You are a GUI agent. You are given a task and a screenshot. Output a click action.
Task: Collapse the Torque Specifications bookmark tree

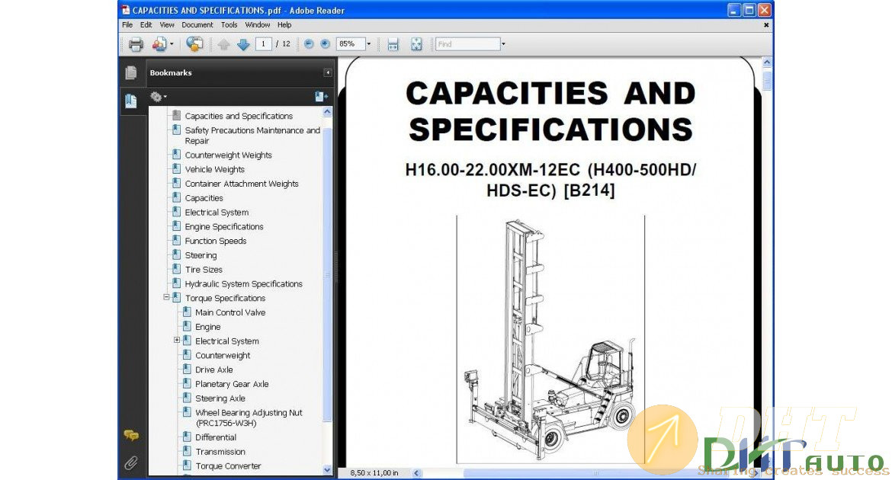pyautogui.click(x=166, y=297)
